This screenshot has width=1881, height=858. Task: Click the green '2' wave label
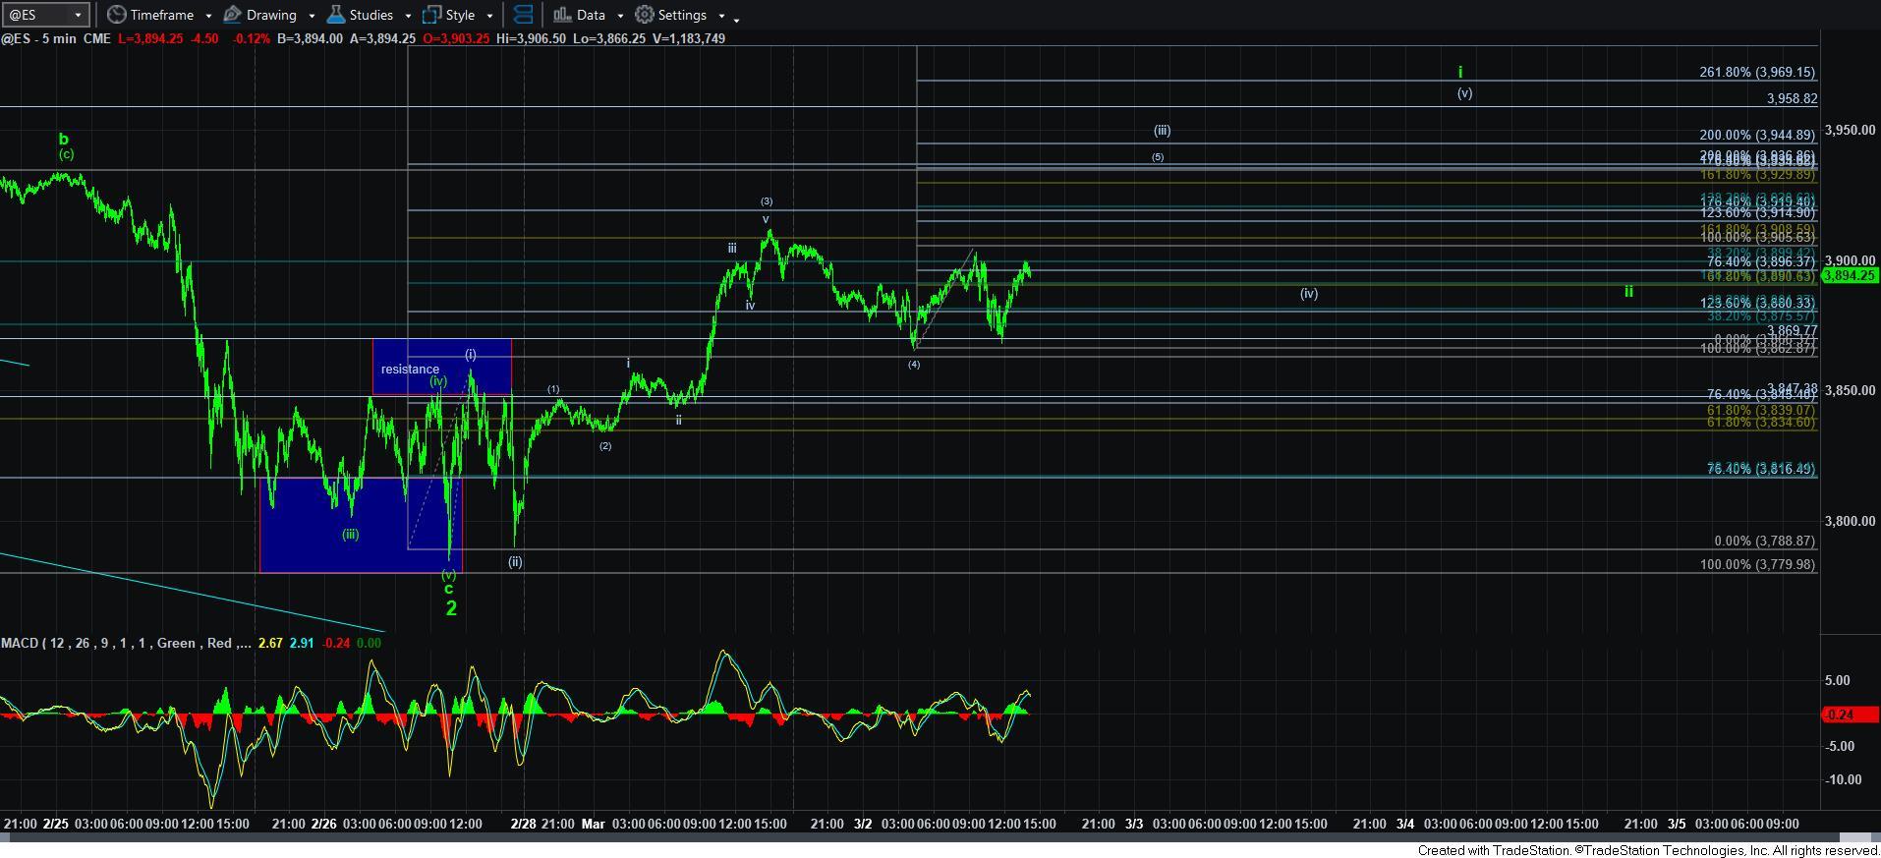coord(451,608)
